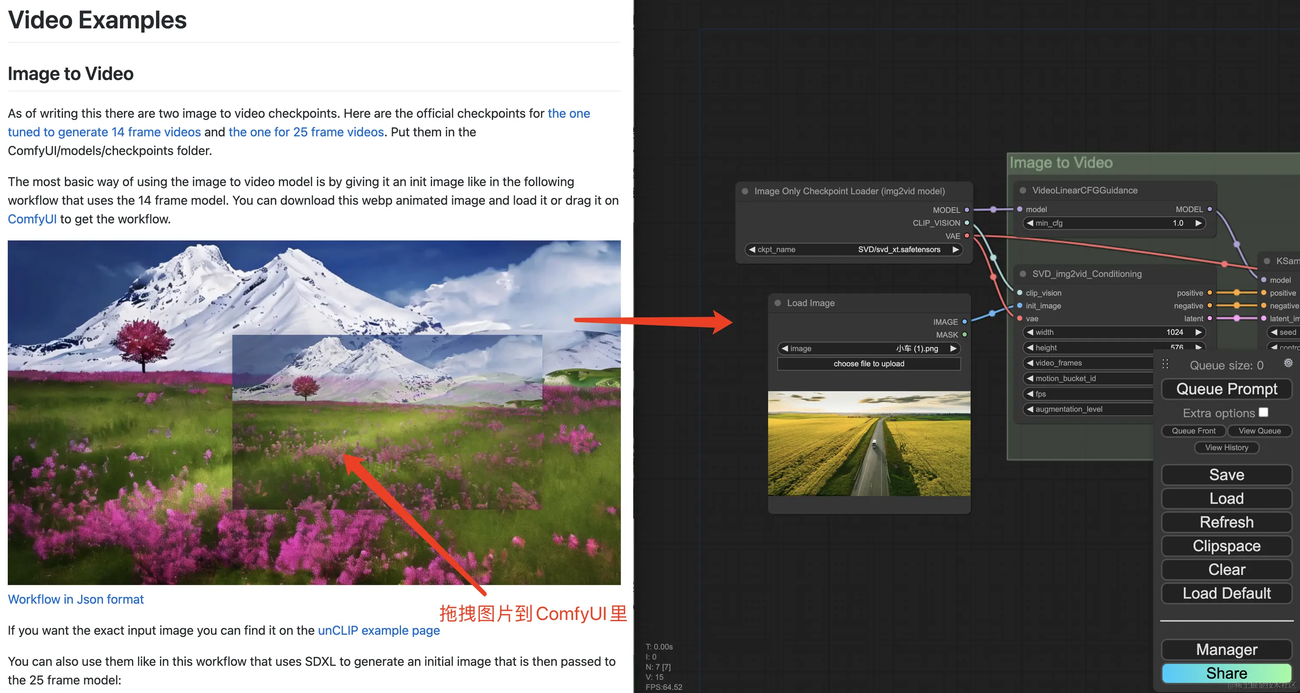Click the MASK output socket on Load Image
The image size is (1300, 693).
click(964, 334)
